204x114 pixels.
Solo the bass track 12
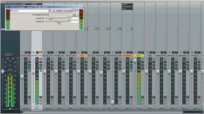tap(154, 52)
